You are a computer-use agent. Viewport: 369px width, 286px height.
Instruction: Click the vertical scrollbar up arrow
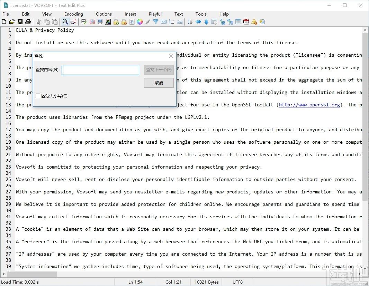pyautogui.click(x=365, y=30)
